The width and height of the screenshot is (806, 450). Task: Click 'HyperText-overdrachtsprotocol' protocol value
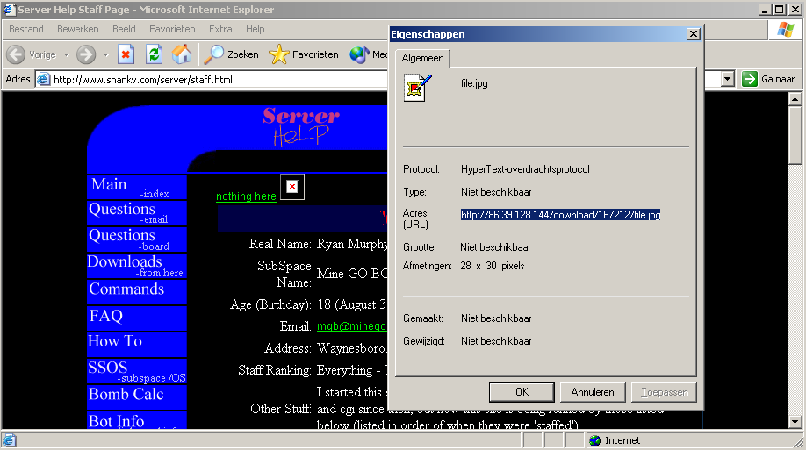525,169
